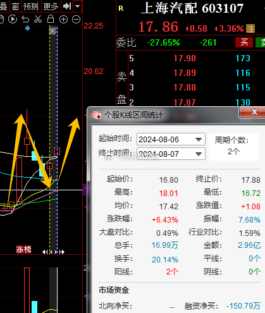The width and height of the screenshot is (265, 313).
Task: Click the 涨榜 label on chart
Action: 23,250
